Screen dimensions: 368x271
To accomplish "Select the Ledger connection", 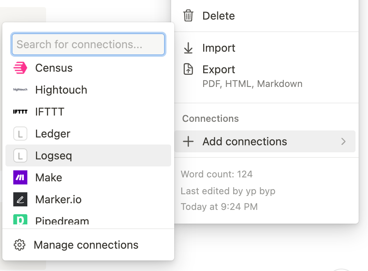I will pyautogui.click(x=88, y=134).
